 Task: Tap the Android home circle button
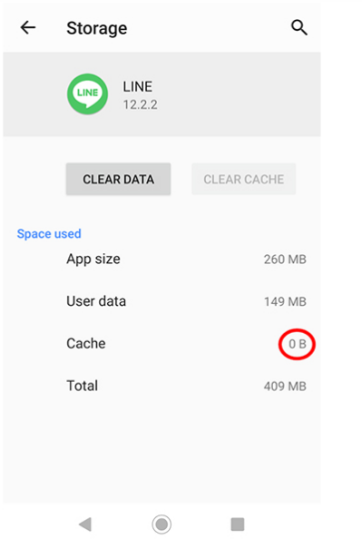click(161, 524)
